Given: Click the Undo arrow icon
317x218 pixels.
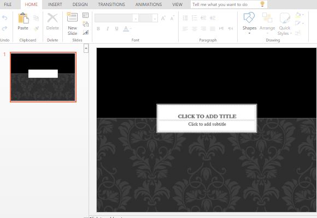Looking at the screenshot, I should pos(5,18).
